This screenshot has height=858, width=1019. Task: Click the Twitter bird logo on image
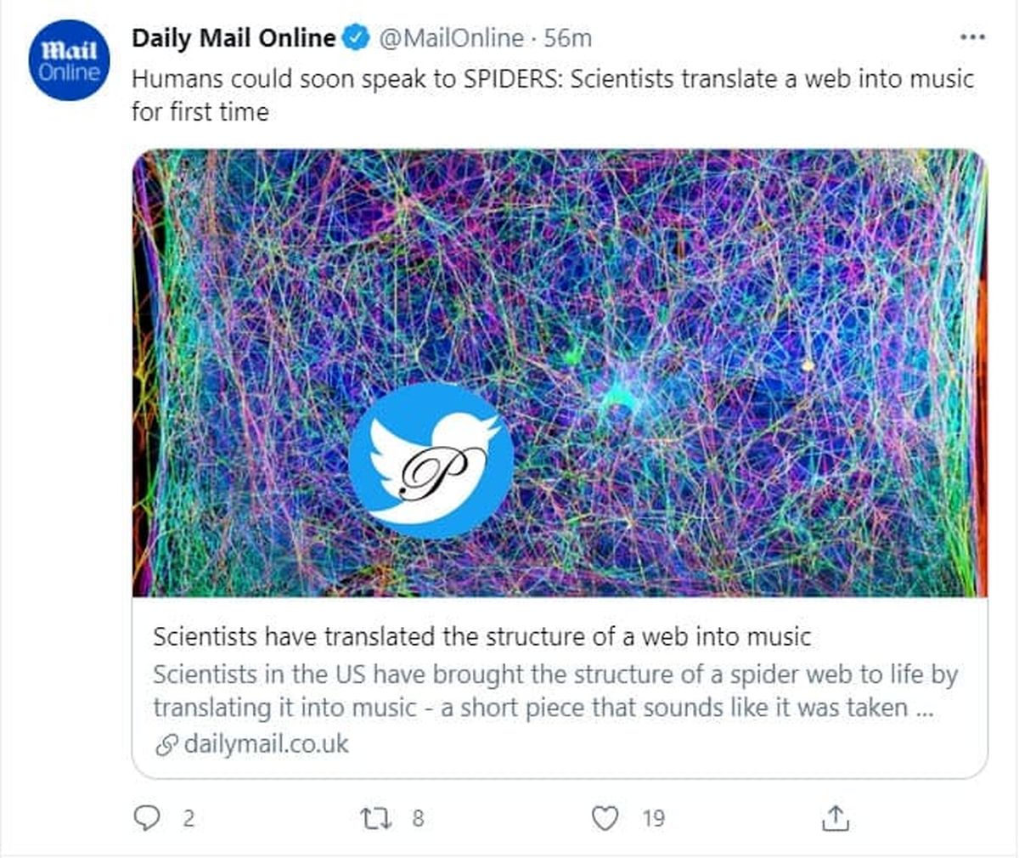coord(431,460)
